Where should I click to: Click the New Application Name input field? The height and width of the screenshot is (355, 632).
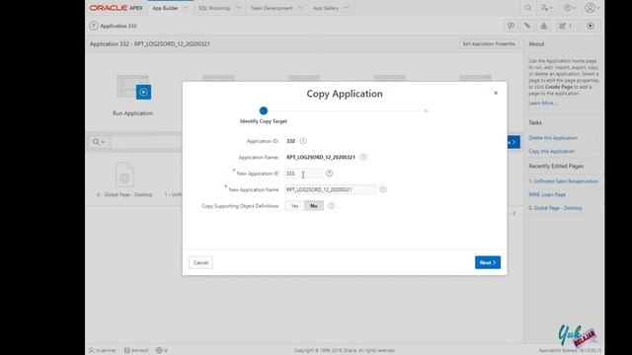pos(331,189)
